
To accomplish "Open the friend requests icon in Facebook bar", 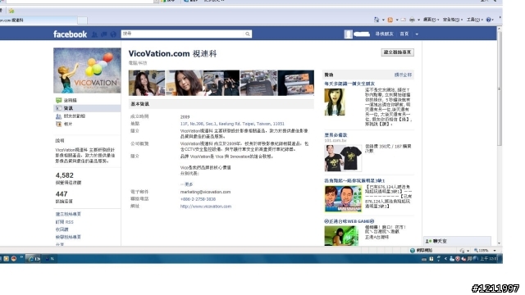I will coord(95,34).
